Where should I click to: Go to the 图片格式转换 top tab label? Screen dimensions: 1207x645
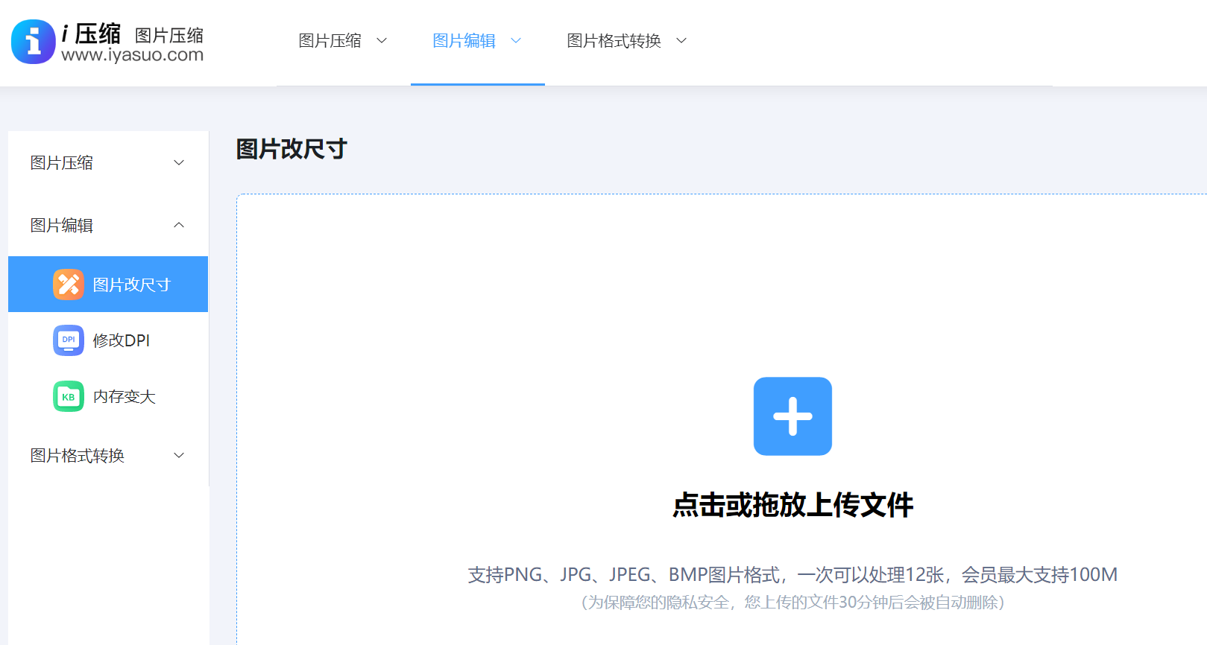coord(614,41)
